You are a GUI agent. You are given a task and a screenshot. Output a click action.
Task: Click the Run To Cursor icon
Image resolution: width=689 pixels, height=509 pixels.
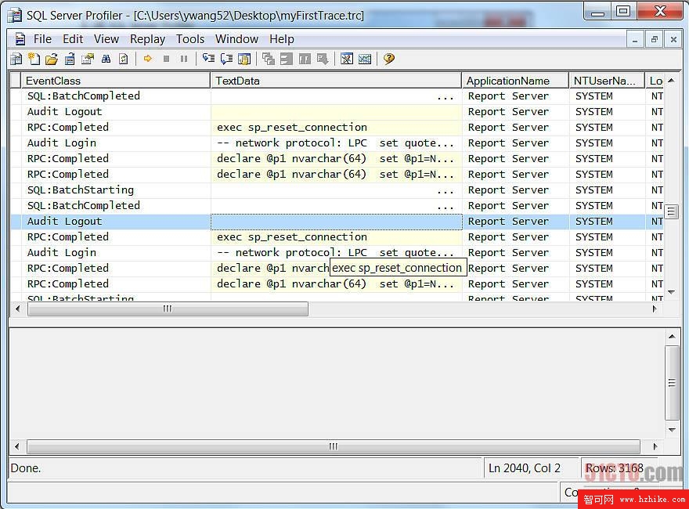click(226, 59)
